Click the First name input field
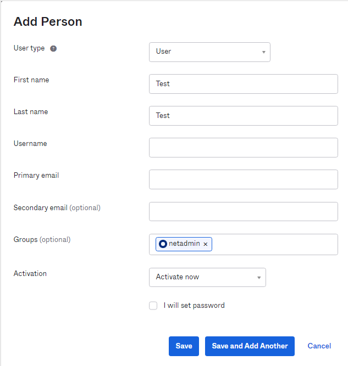Image resolution: width=348 pixels, height=366 pixels. [x=243, y=84]
